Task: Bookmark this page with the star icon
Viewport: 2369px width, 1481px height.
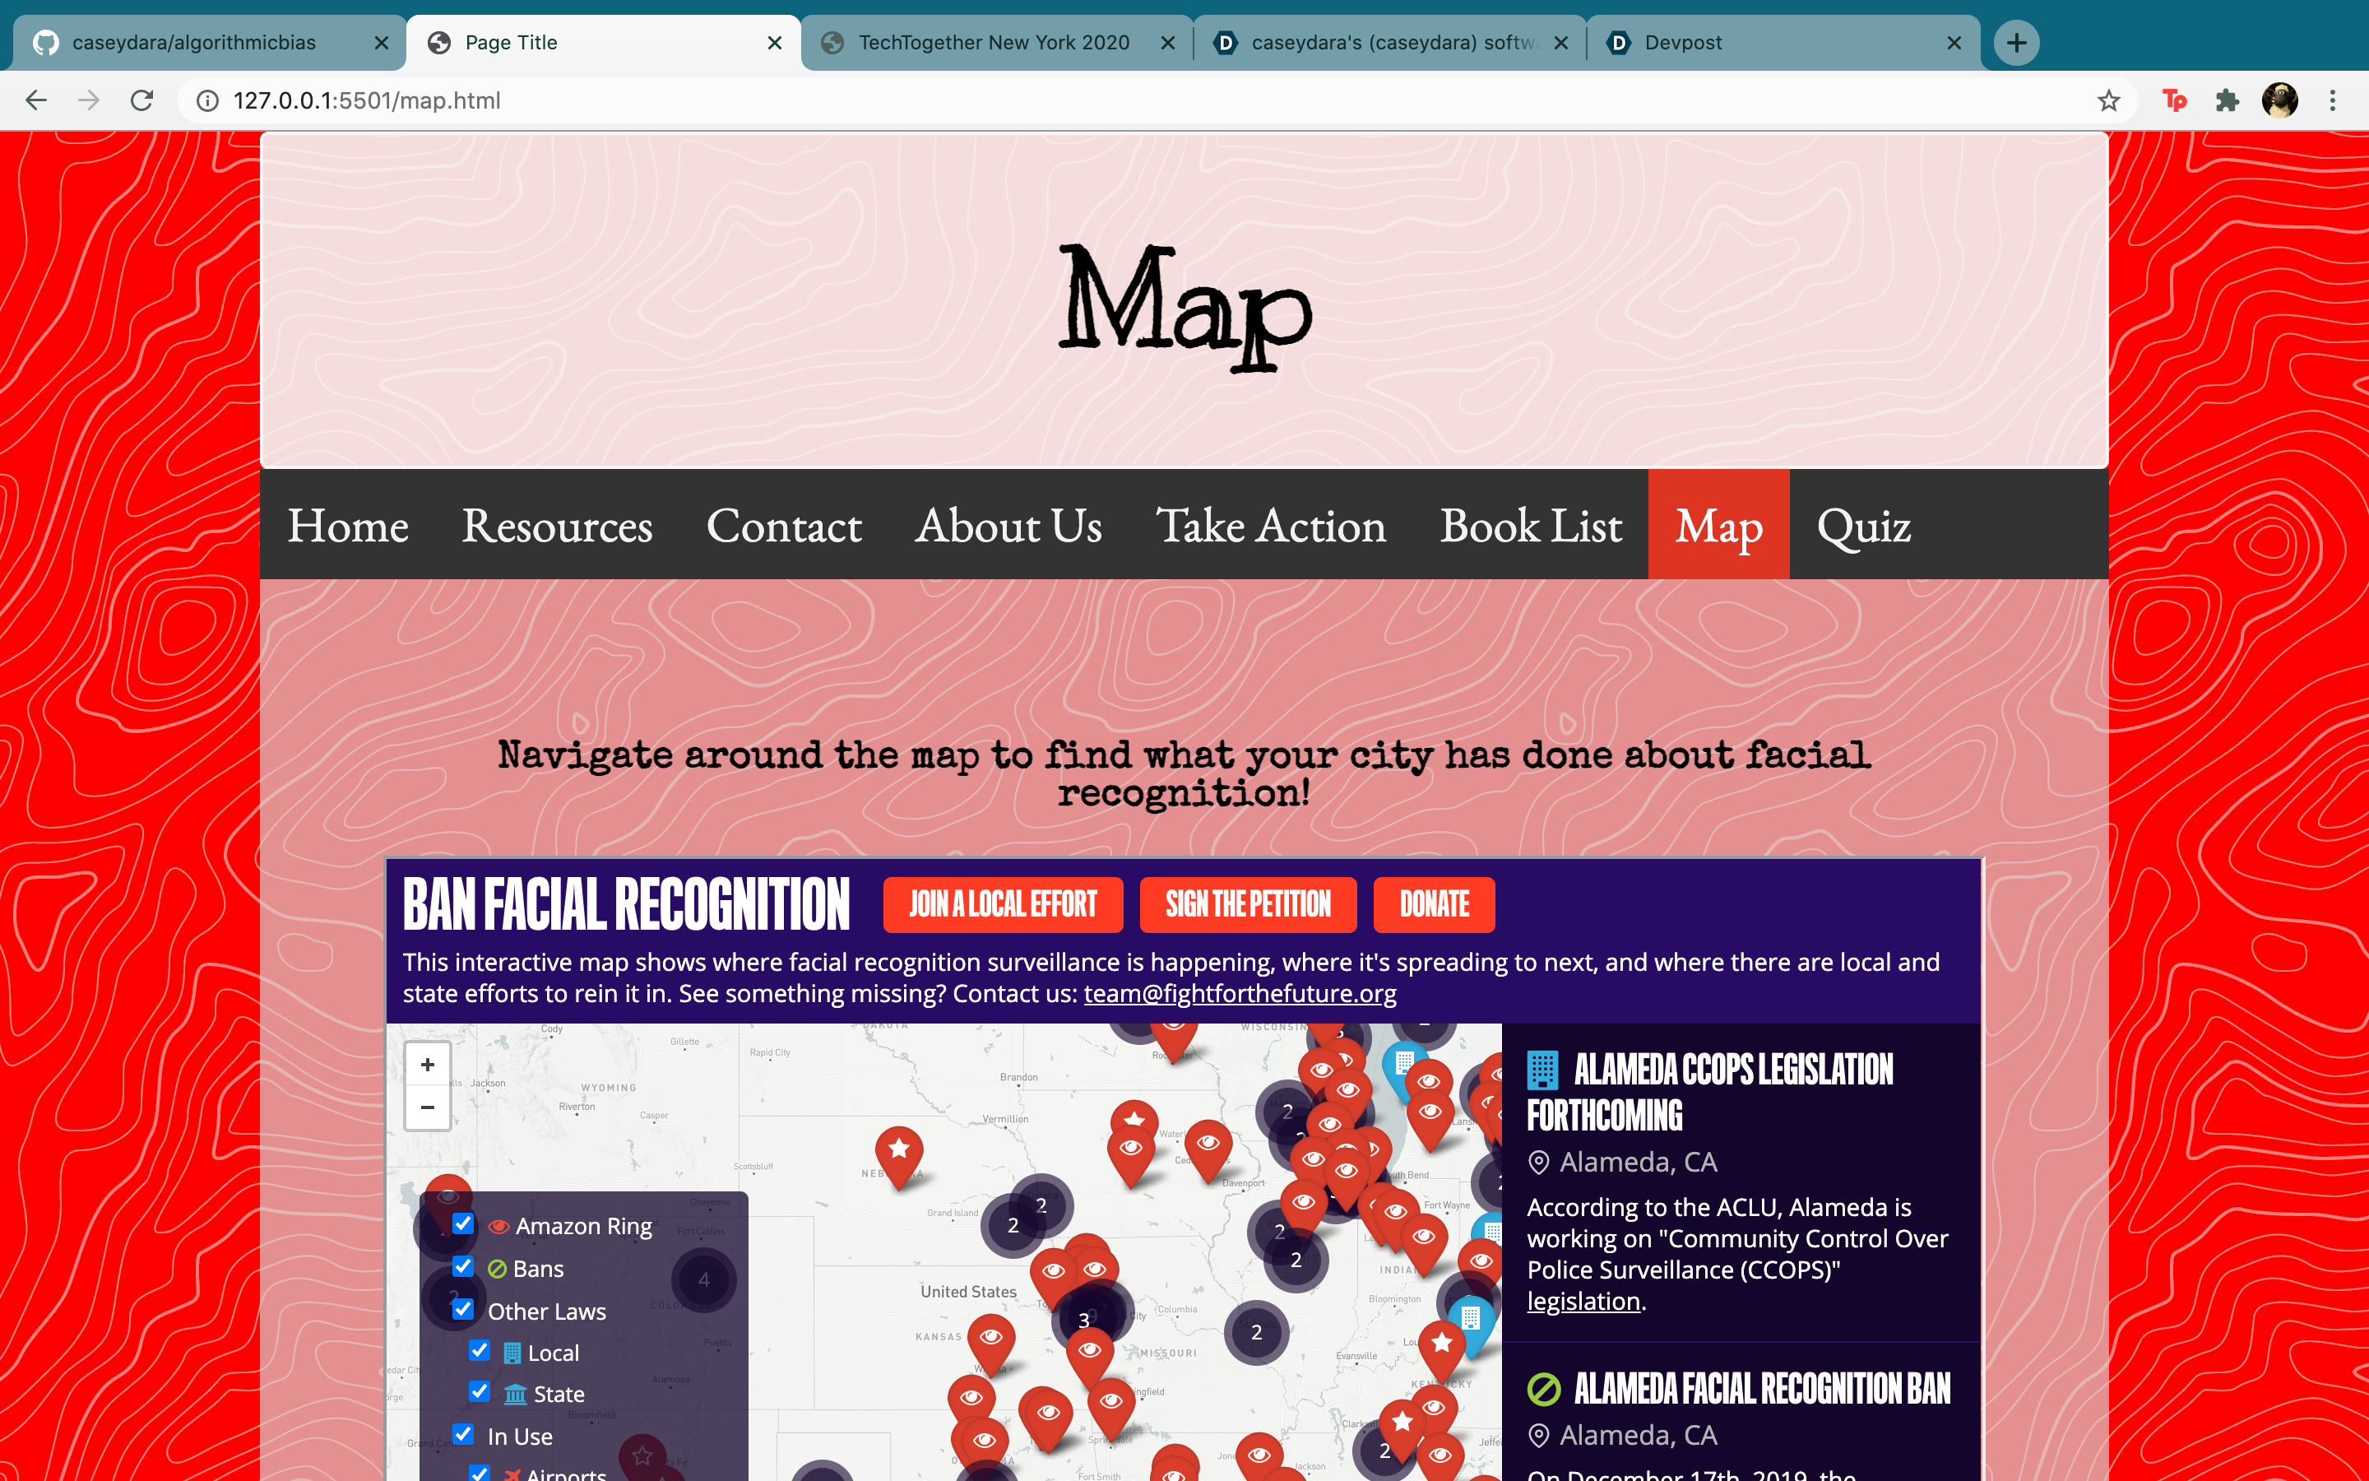Action: tap(2108, 100)
